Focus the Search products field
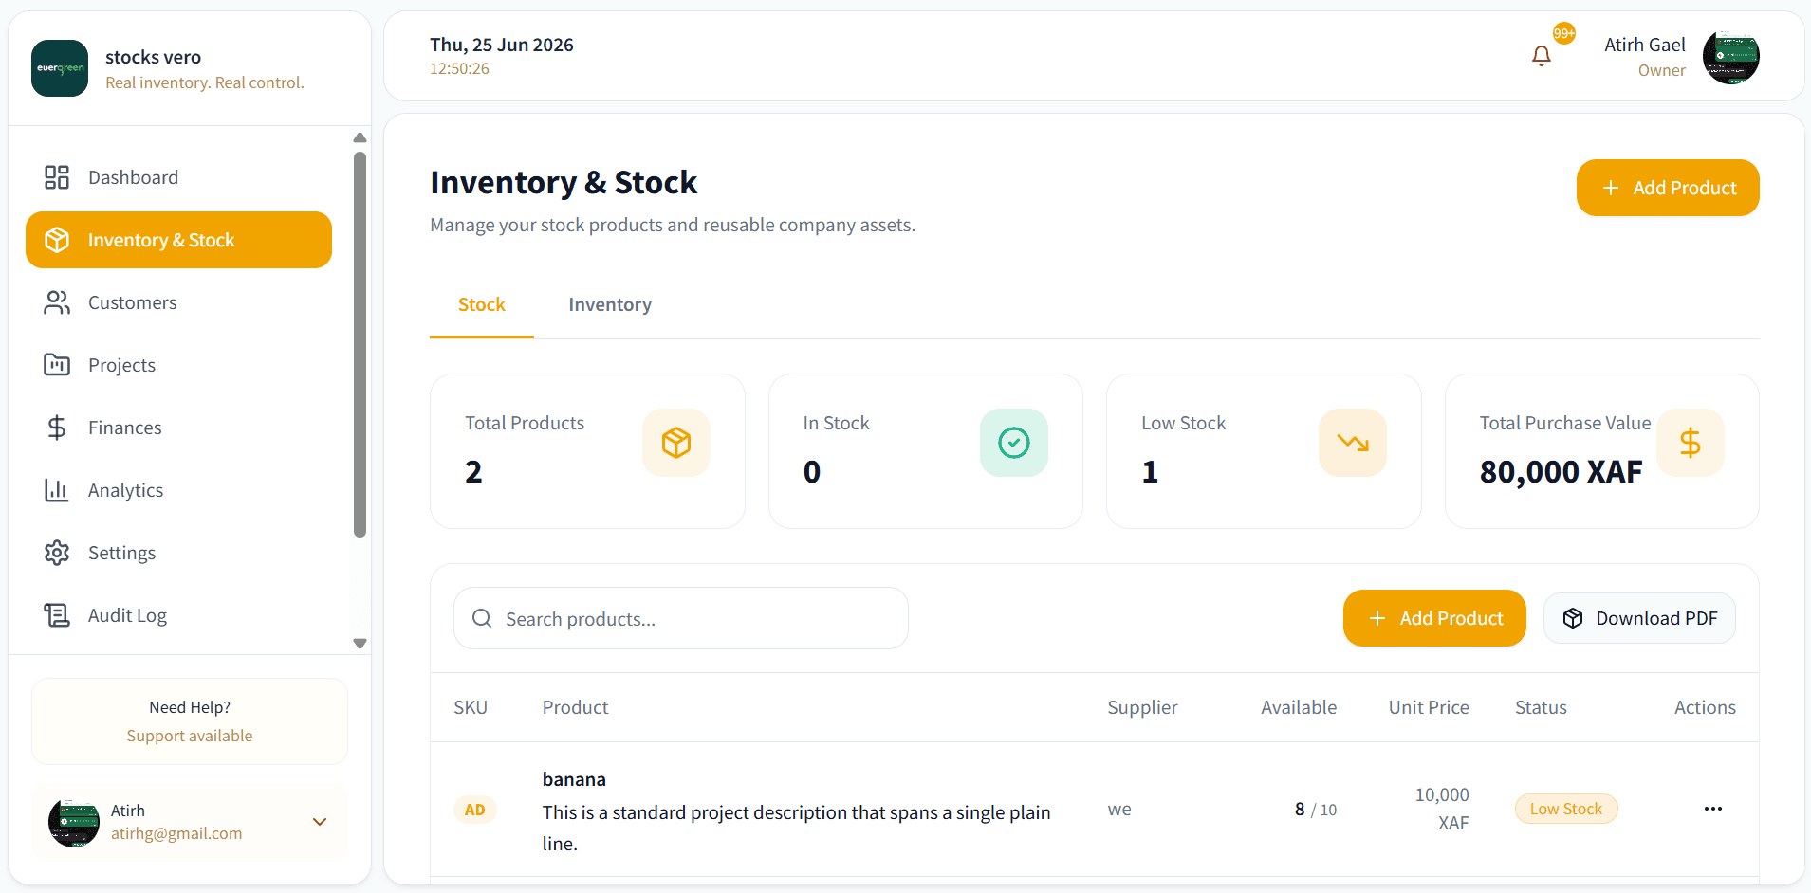This screenshot has height=893, width=1811. [681, 618]
